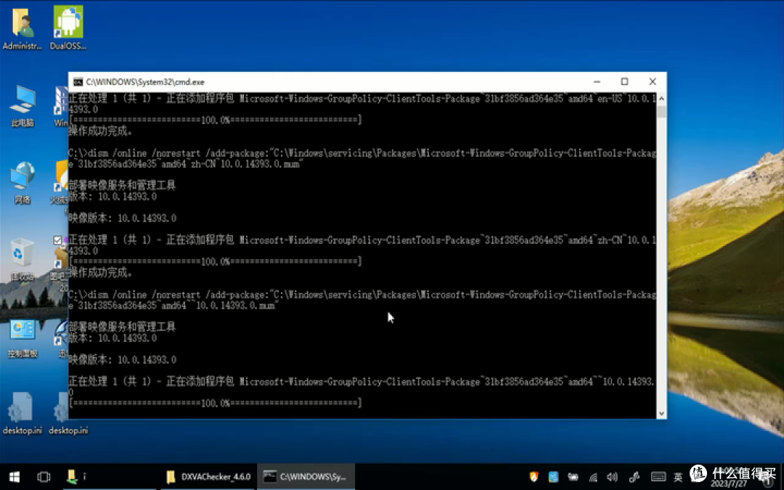The image size is (784, 490).
Task: Maximize the cmd.exe window
Action: click(624, 81)
